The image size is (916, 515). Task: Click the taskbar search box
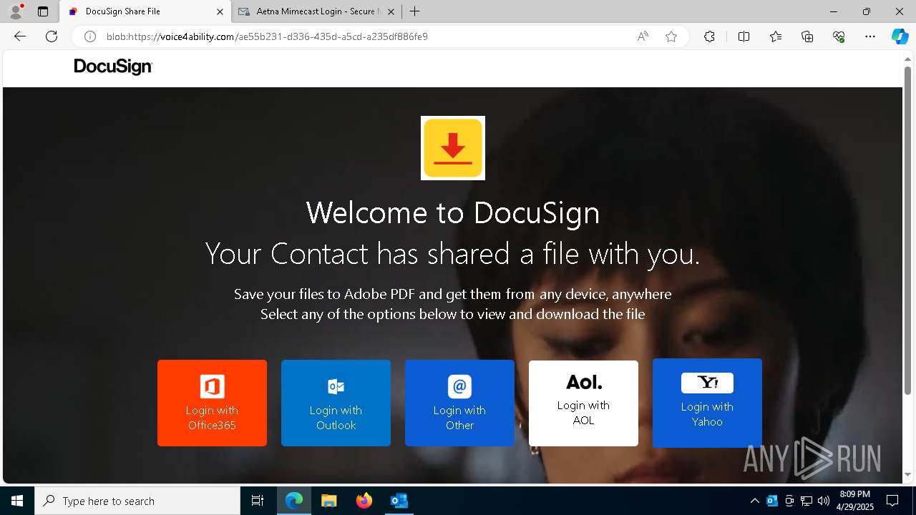(137, 501)
